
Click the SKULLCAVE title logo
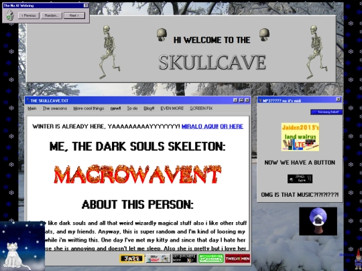212,62
